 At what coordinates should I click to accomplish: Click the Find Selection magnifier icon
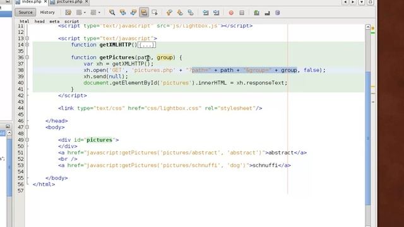point(112,13)
